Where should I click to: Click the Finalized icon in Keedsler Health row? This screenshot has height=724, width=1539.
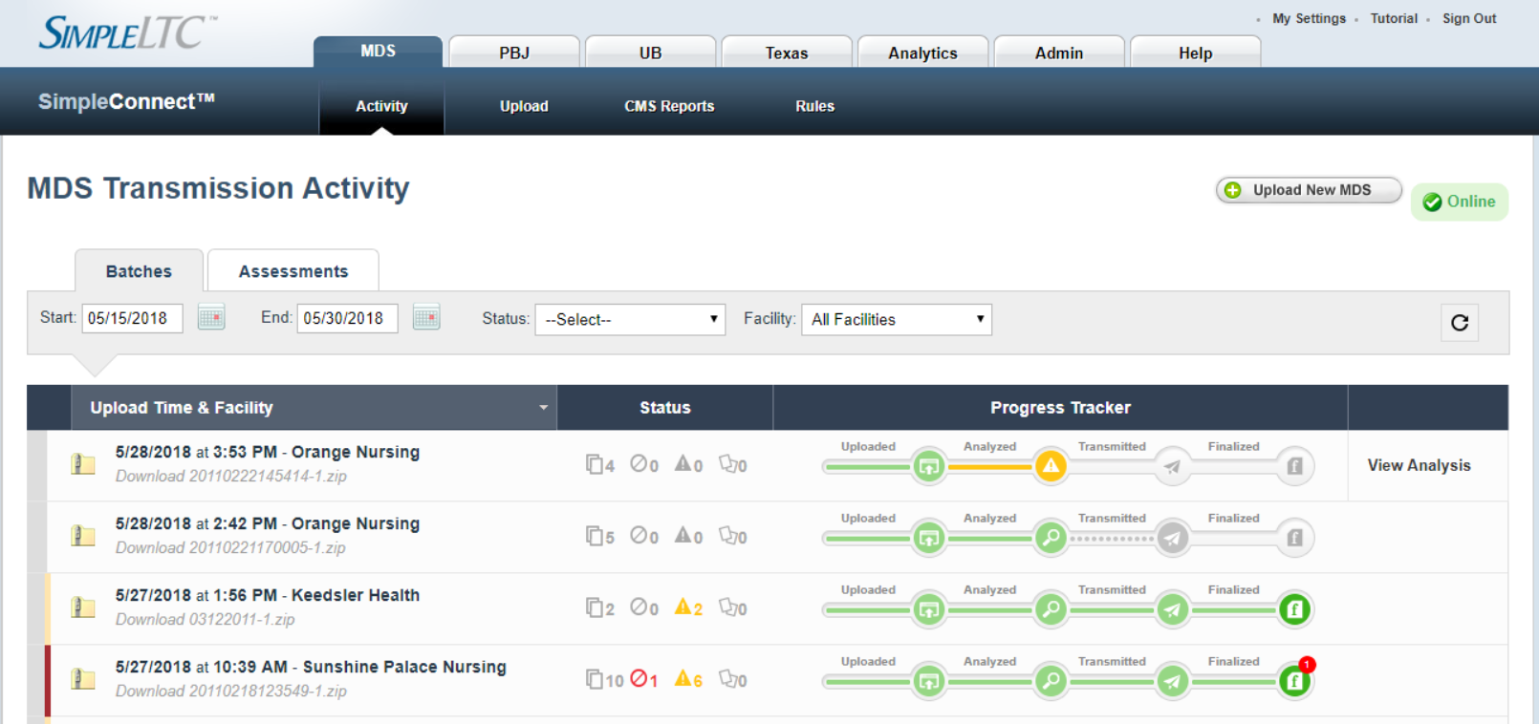[1295, 609]
